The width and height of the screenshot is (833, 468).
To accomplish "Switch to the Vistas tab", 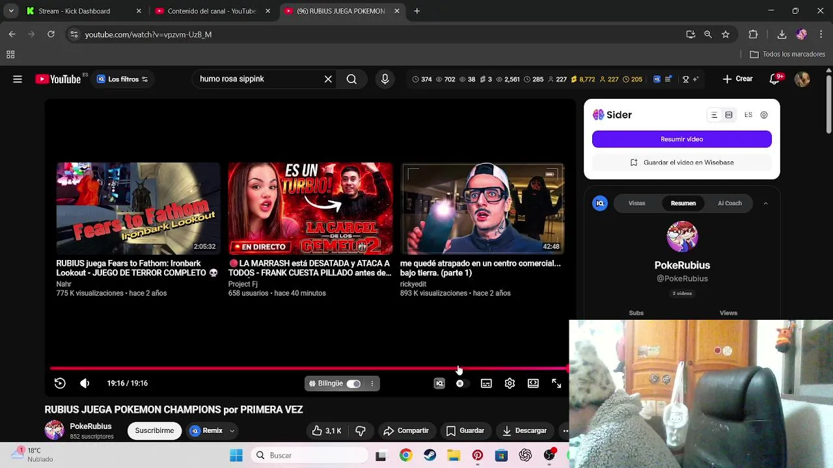I will pos(636,203).
